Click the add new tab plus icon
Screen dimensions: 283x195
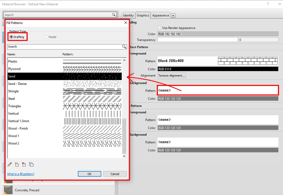pos(173,15)
